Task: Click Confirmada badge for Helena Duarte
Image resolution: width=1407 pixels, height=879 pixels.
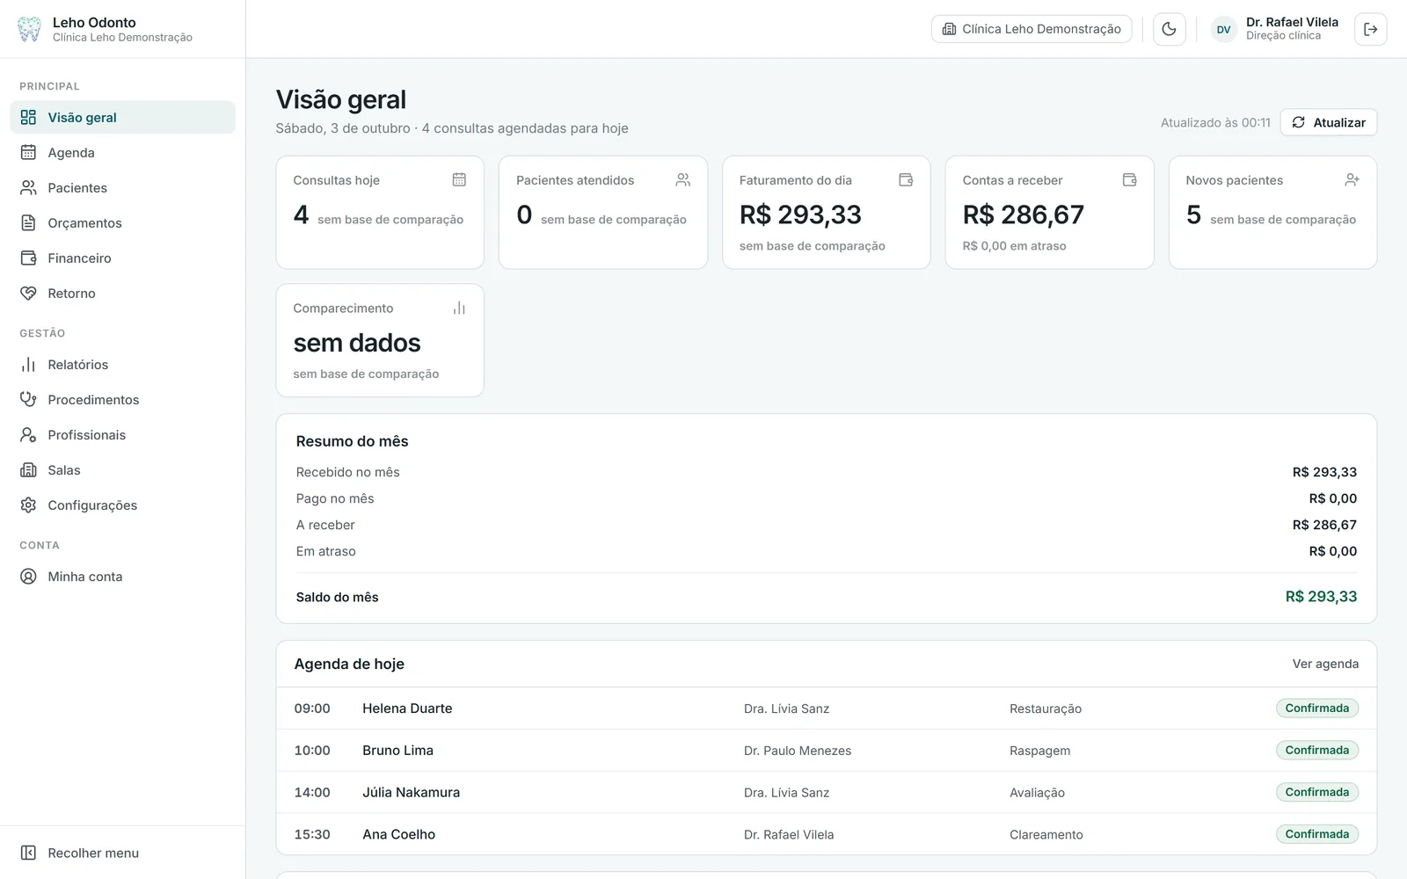Action: 1316,708
